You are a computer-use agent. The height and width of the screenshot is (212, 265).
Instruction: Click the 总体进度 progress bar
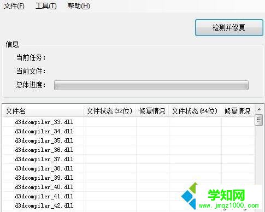151,85
